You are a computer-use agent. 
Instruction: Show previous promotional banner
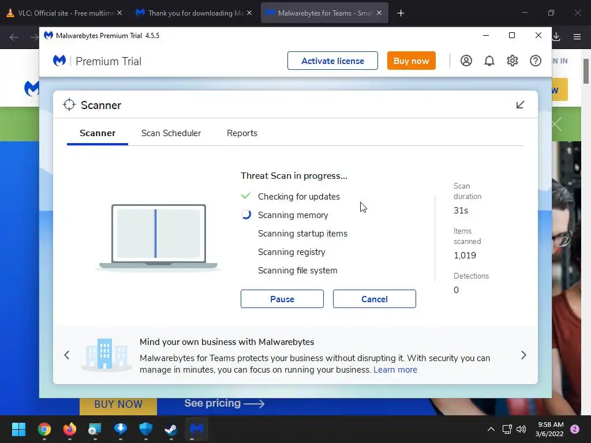tap(67, 355)
